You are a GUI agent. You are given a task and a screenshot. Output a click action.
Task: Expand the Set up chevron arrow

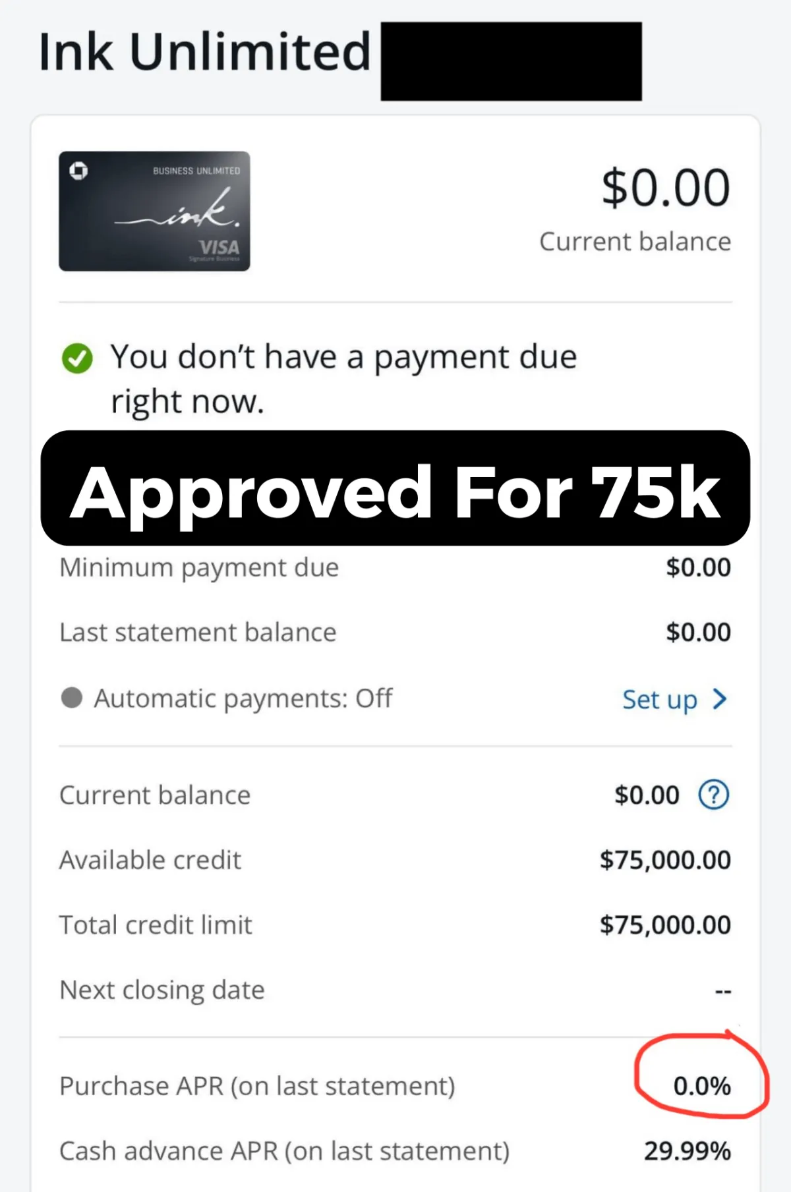tap(720, 698)
